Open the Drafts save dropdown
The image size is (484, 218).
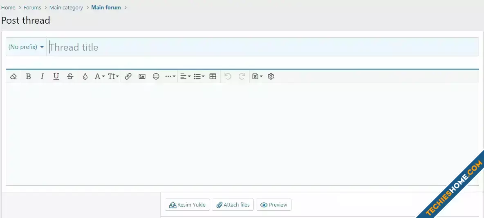pyautogui.click(x=258, y=76)
